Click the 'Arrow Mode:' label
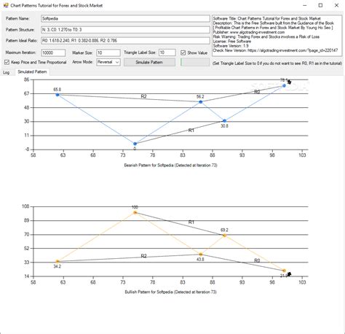Viewport: 345px width, 334px height. (82, 62)
